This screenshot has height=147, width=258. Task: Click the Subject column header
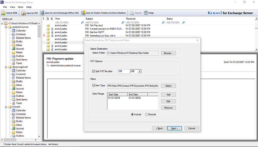pos(105,19)
